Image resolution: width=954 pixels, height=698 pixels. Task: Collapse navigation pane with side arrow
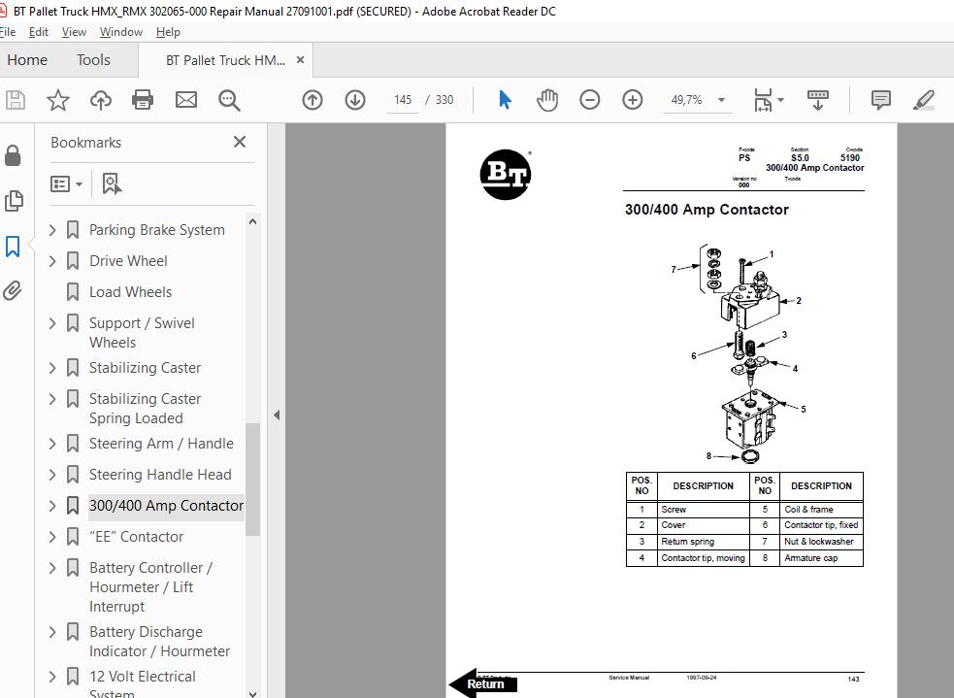pos(277,415)
